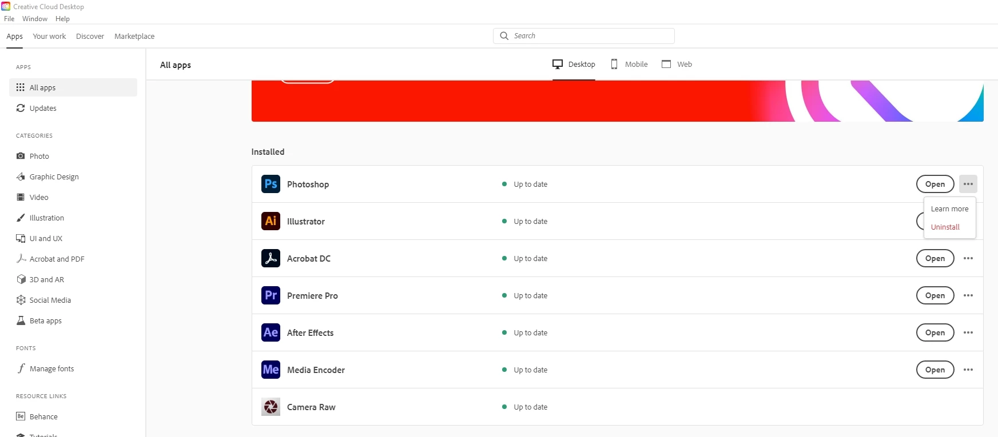Click the Media Encoder app name
Image resolution: width=998 pixels, height=437 pixels.
pos(316,370)
